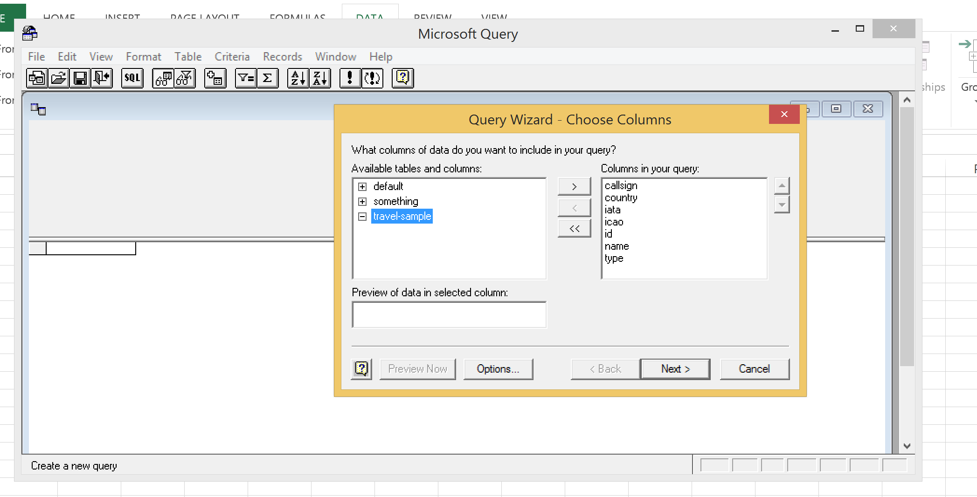
Task: Open the File menu
Action: pos(36,57)
